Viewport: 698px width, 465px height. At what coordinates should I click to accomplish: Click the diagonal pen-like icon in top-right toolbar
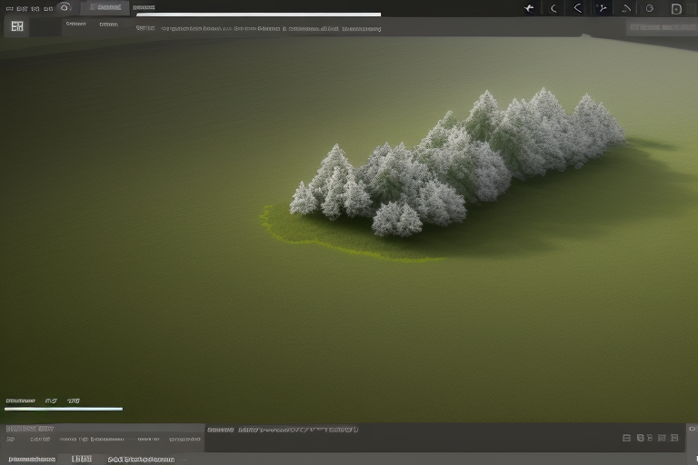pyautogui.click(x=626, y=9)
